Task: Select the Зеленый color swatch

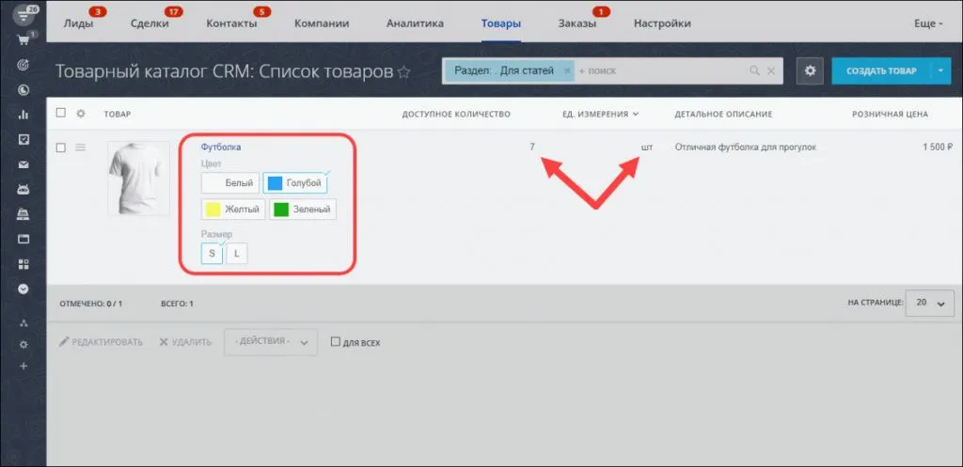Action: pos(303,210)
